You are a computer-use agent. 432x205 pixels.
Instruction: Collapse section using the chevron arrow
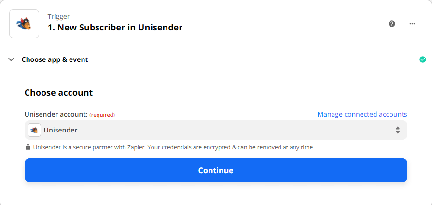pyautogui.click(x=11, y=59)
